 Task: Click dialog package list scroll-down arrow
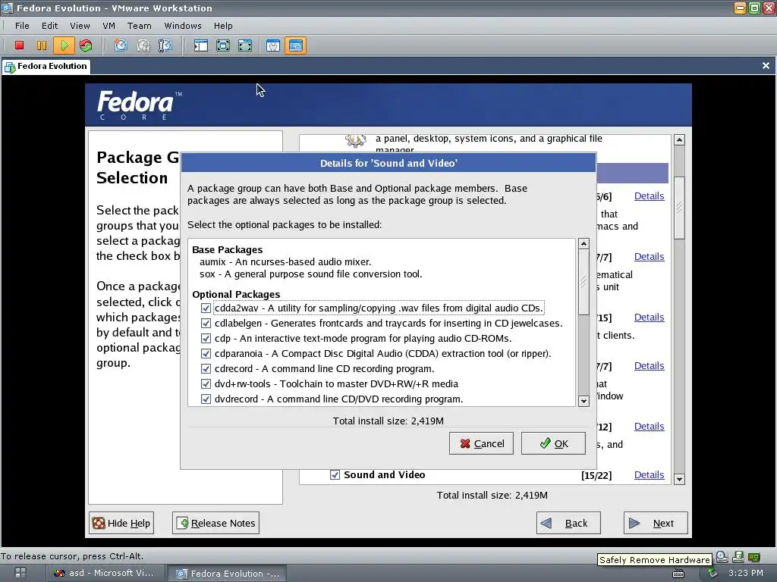coord(584,402)
